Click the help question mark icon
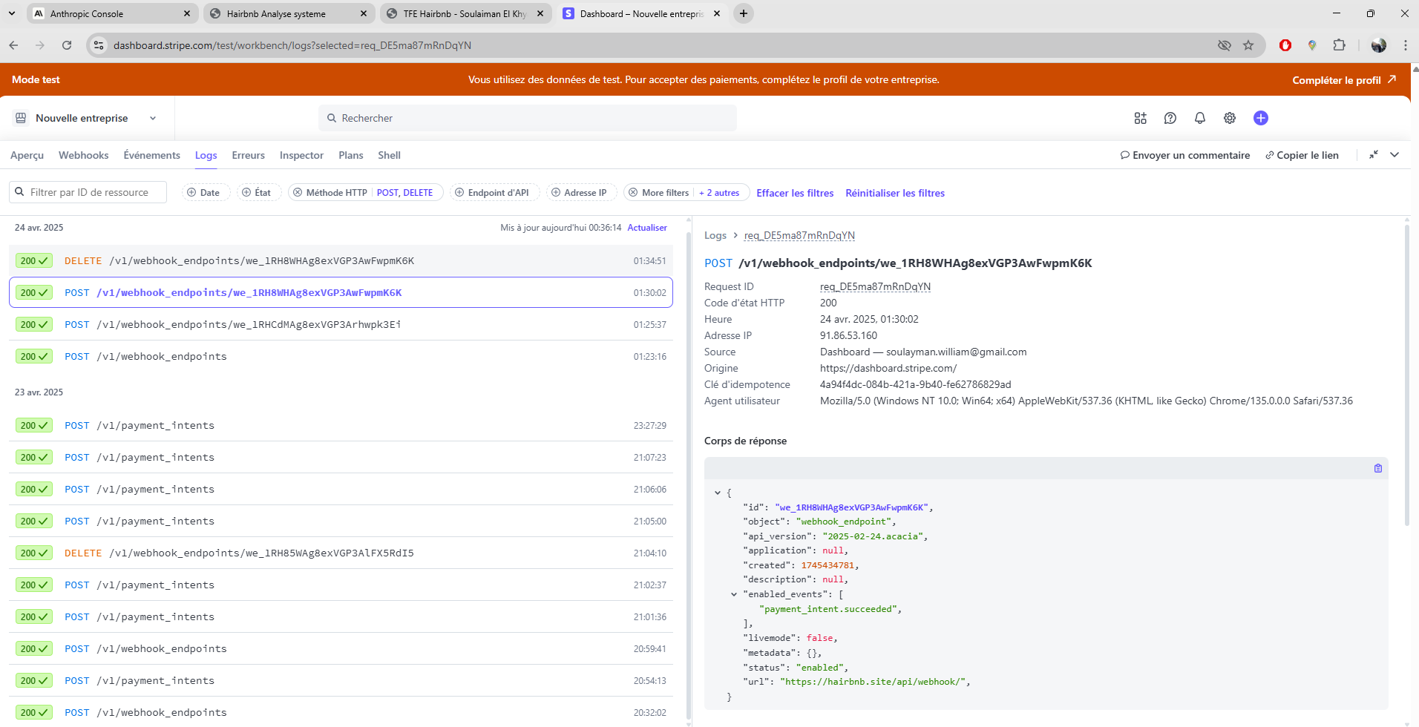Image resolution: width=1419 pixels, height=727 pixels. click(x=1170, y=118)
